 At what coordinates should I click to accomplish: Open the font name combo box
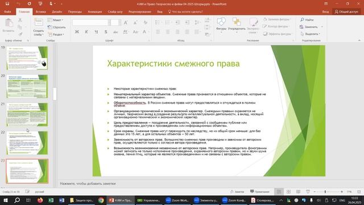pos(91,22)
